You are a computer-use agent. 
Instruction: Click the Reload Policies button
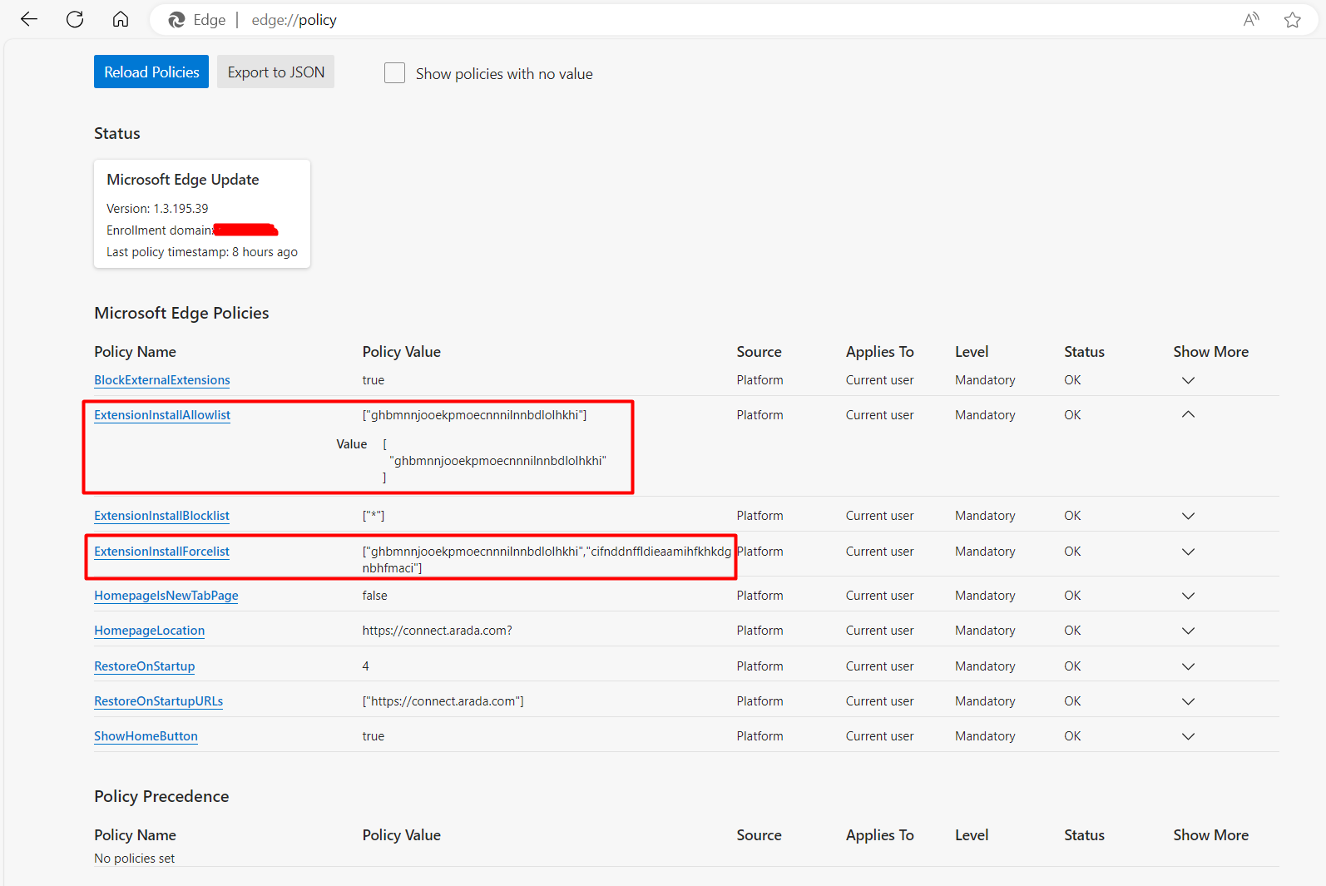point(151,72)
